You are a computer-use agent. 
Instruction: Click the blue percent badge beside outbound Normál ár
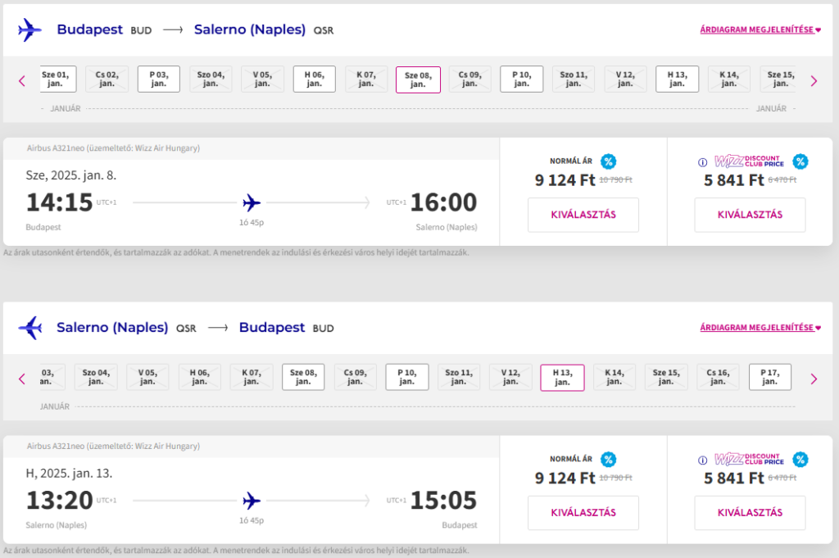click(x=609, y=161)
